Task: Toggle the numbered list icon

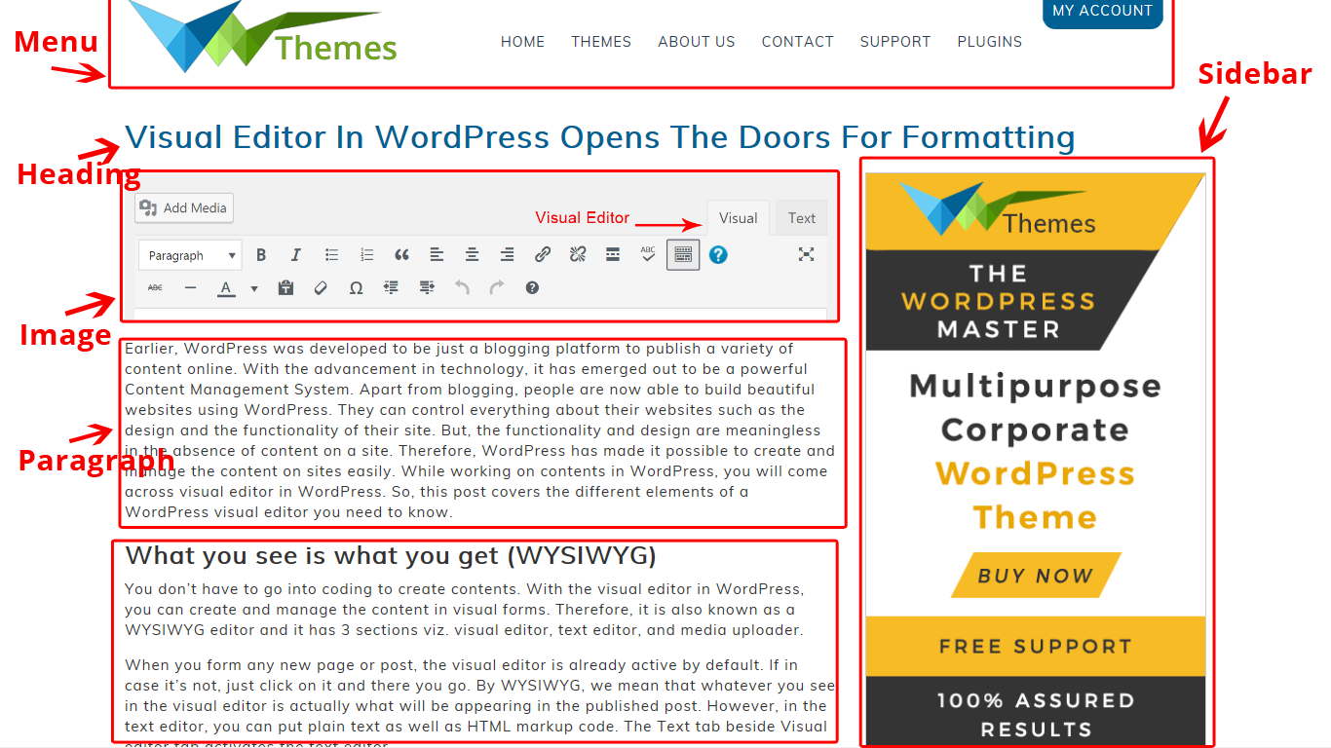Action: pyautogui.click(x=366, y=255)
